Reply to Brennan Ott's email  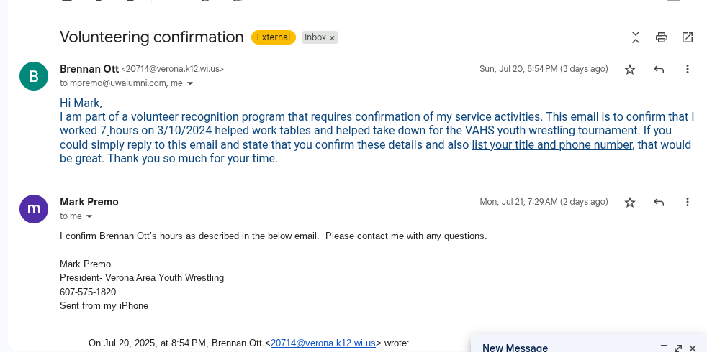[x=659, y=69]
